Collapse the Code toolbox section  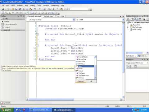click(x=2, y=19)
